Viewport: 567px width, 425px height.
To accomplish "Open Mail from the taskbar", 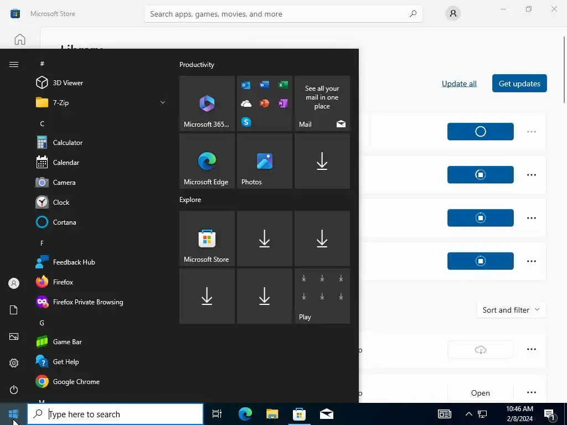I will tap(327, 414).
